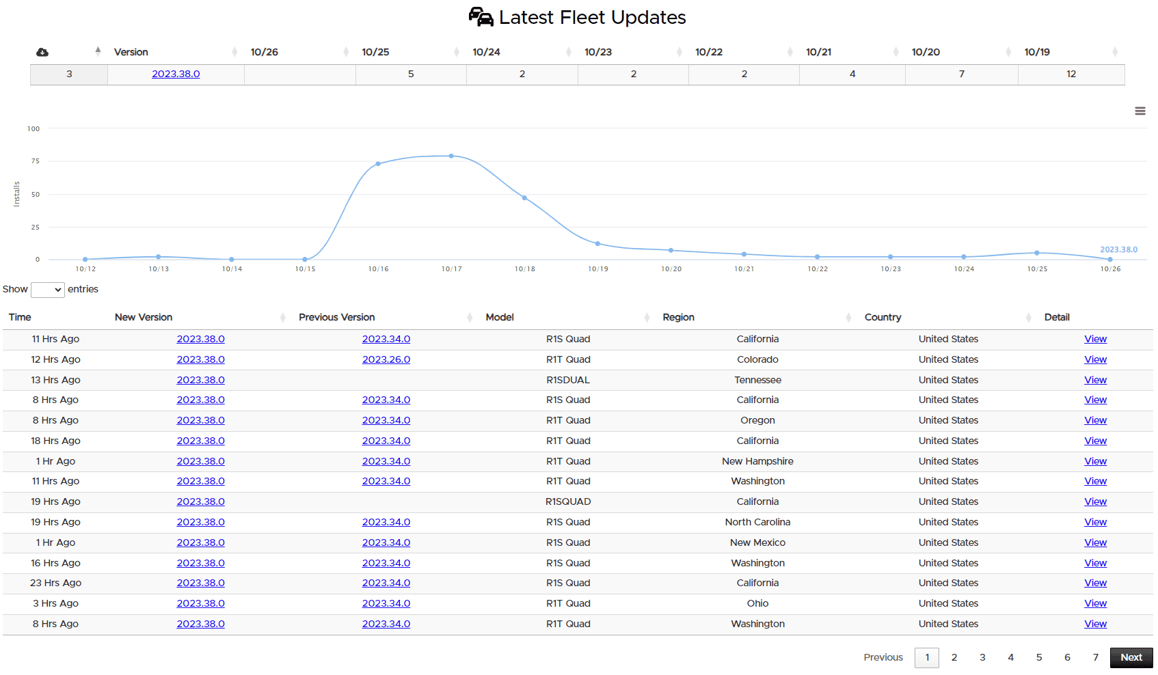Sort the 10/25 column
Viewport: 1158px width, 675px height.
376,52
